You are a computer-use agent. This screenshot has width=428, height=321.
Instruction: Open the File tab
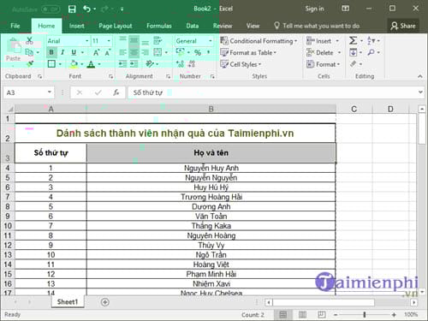point(15,26)
